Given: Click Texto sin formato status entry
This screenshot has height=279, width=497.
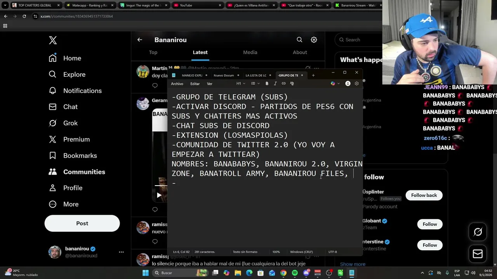Looking at the screenshot, I should [x=245, y=252].
